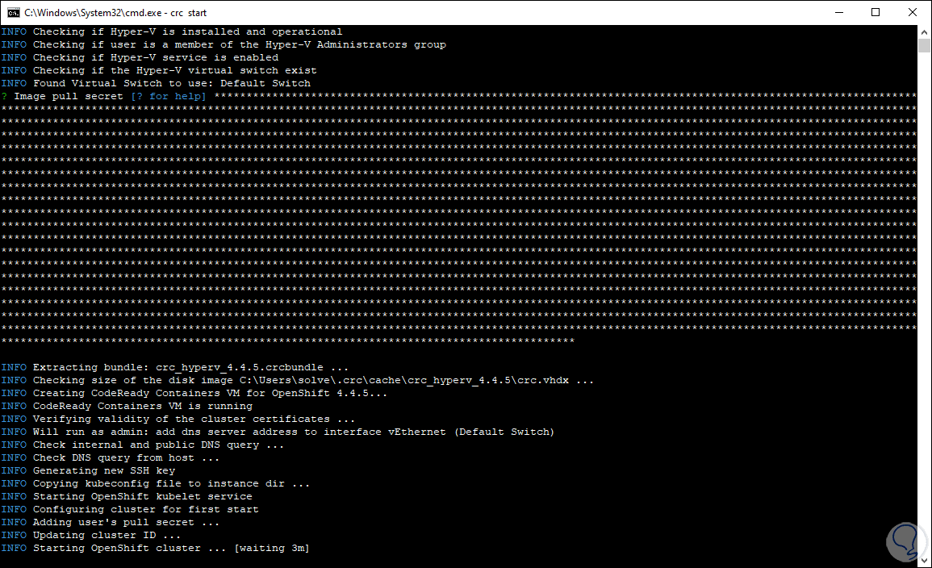The width and height of the screenshot is (932, 568).
Task: Click line 'Will run as admin: add dns server address'
Action: [x=278, y=432]
